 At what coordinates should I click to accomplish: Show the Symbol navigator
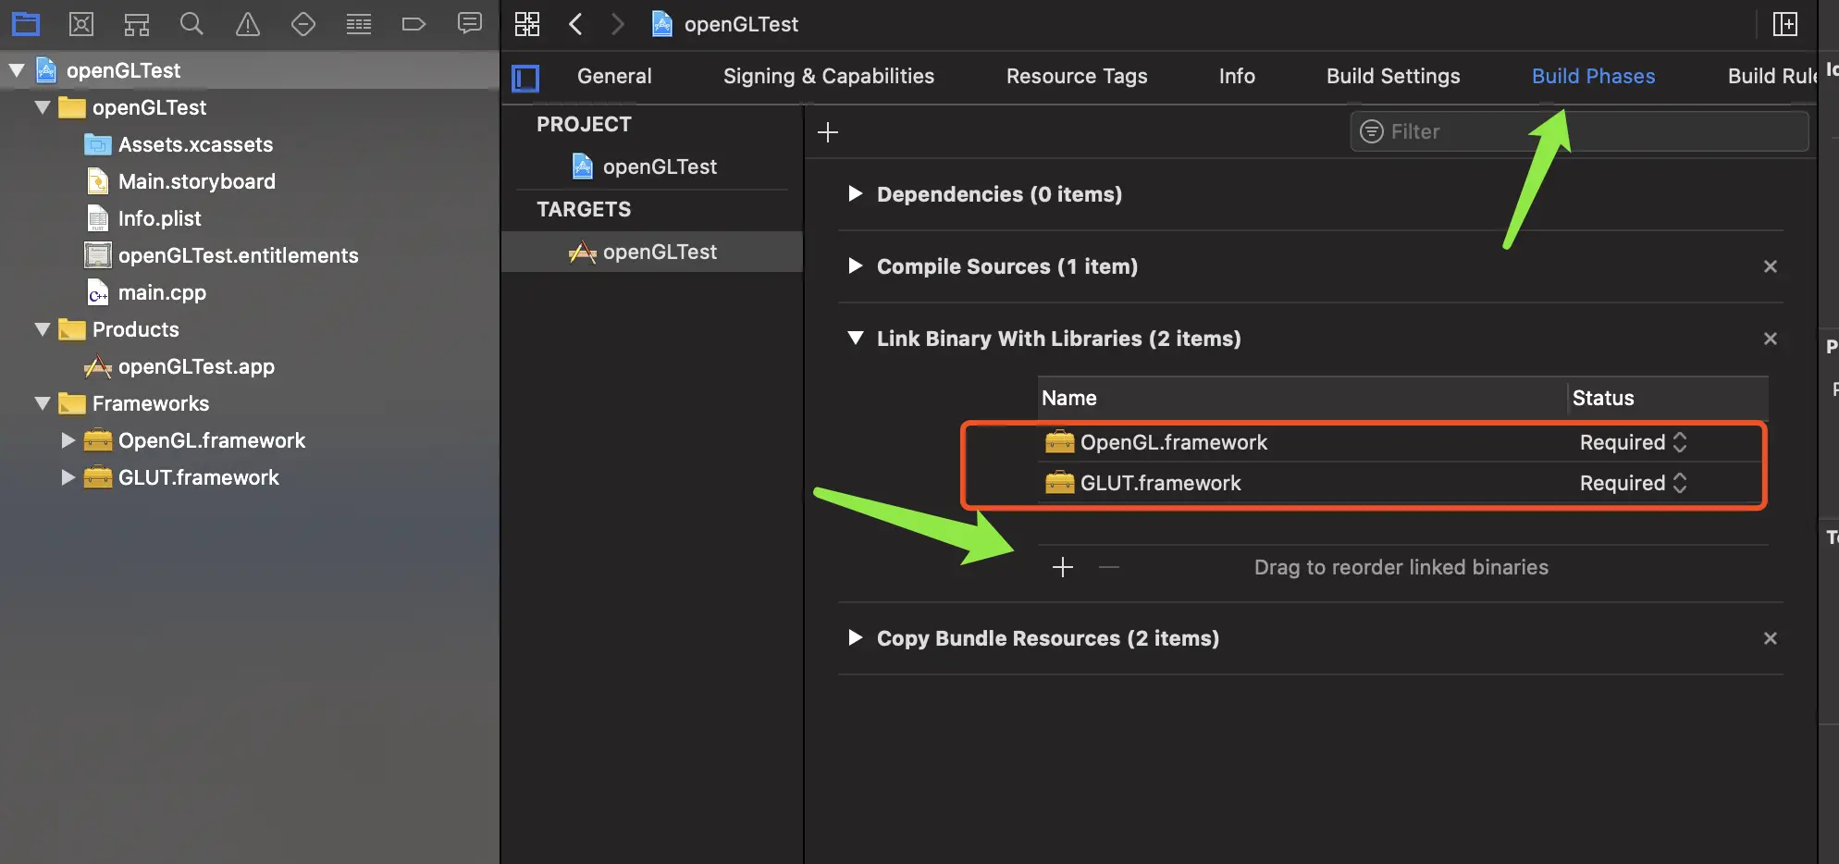137,24
